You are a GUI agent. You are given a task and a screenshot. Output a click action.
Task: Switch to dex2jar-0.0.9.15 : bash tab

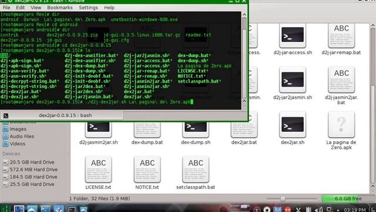(x=62, y=115)
